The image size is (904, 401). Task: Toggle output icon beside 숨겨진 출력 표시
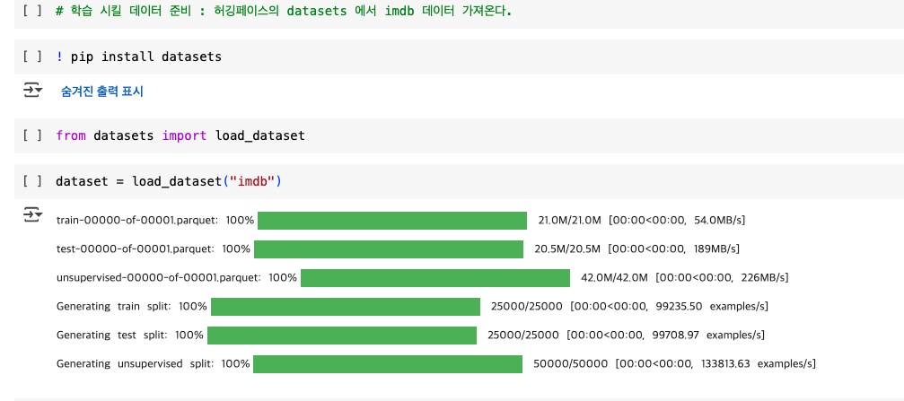pyautogui.click(x=33, y=90)
